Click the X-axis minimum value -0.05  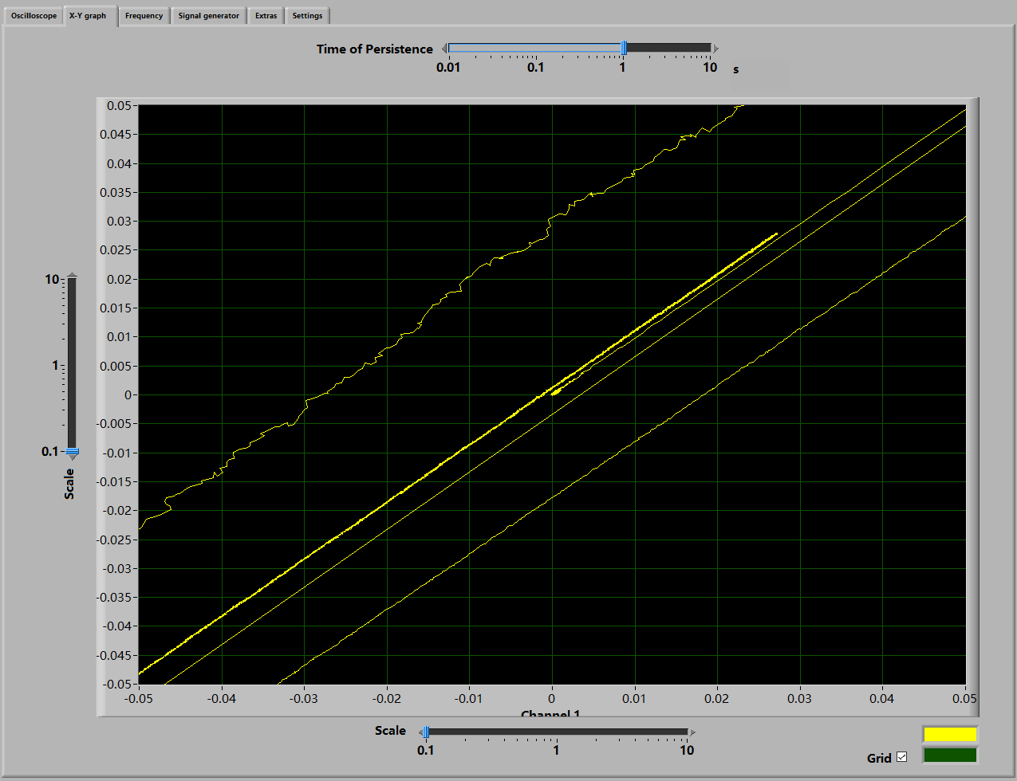[x=139, y=699]
